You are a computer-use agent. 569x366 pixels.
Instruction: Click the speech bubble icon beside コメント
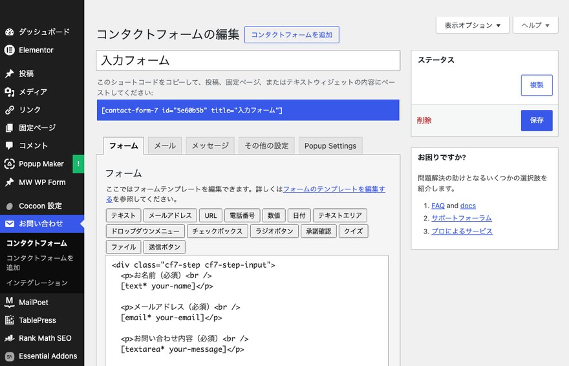[10, 146]
